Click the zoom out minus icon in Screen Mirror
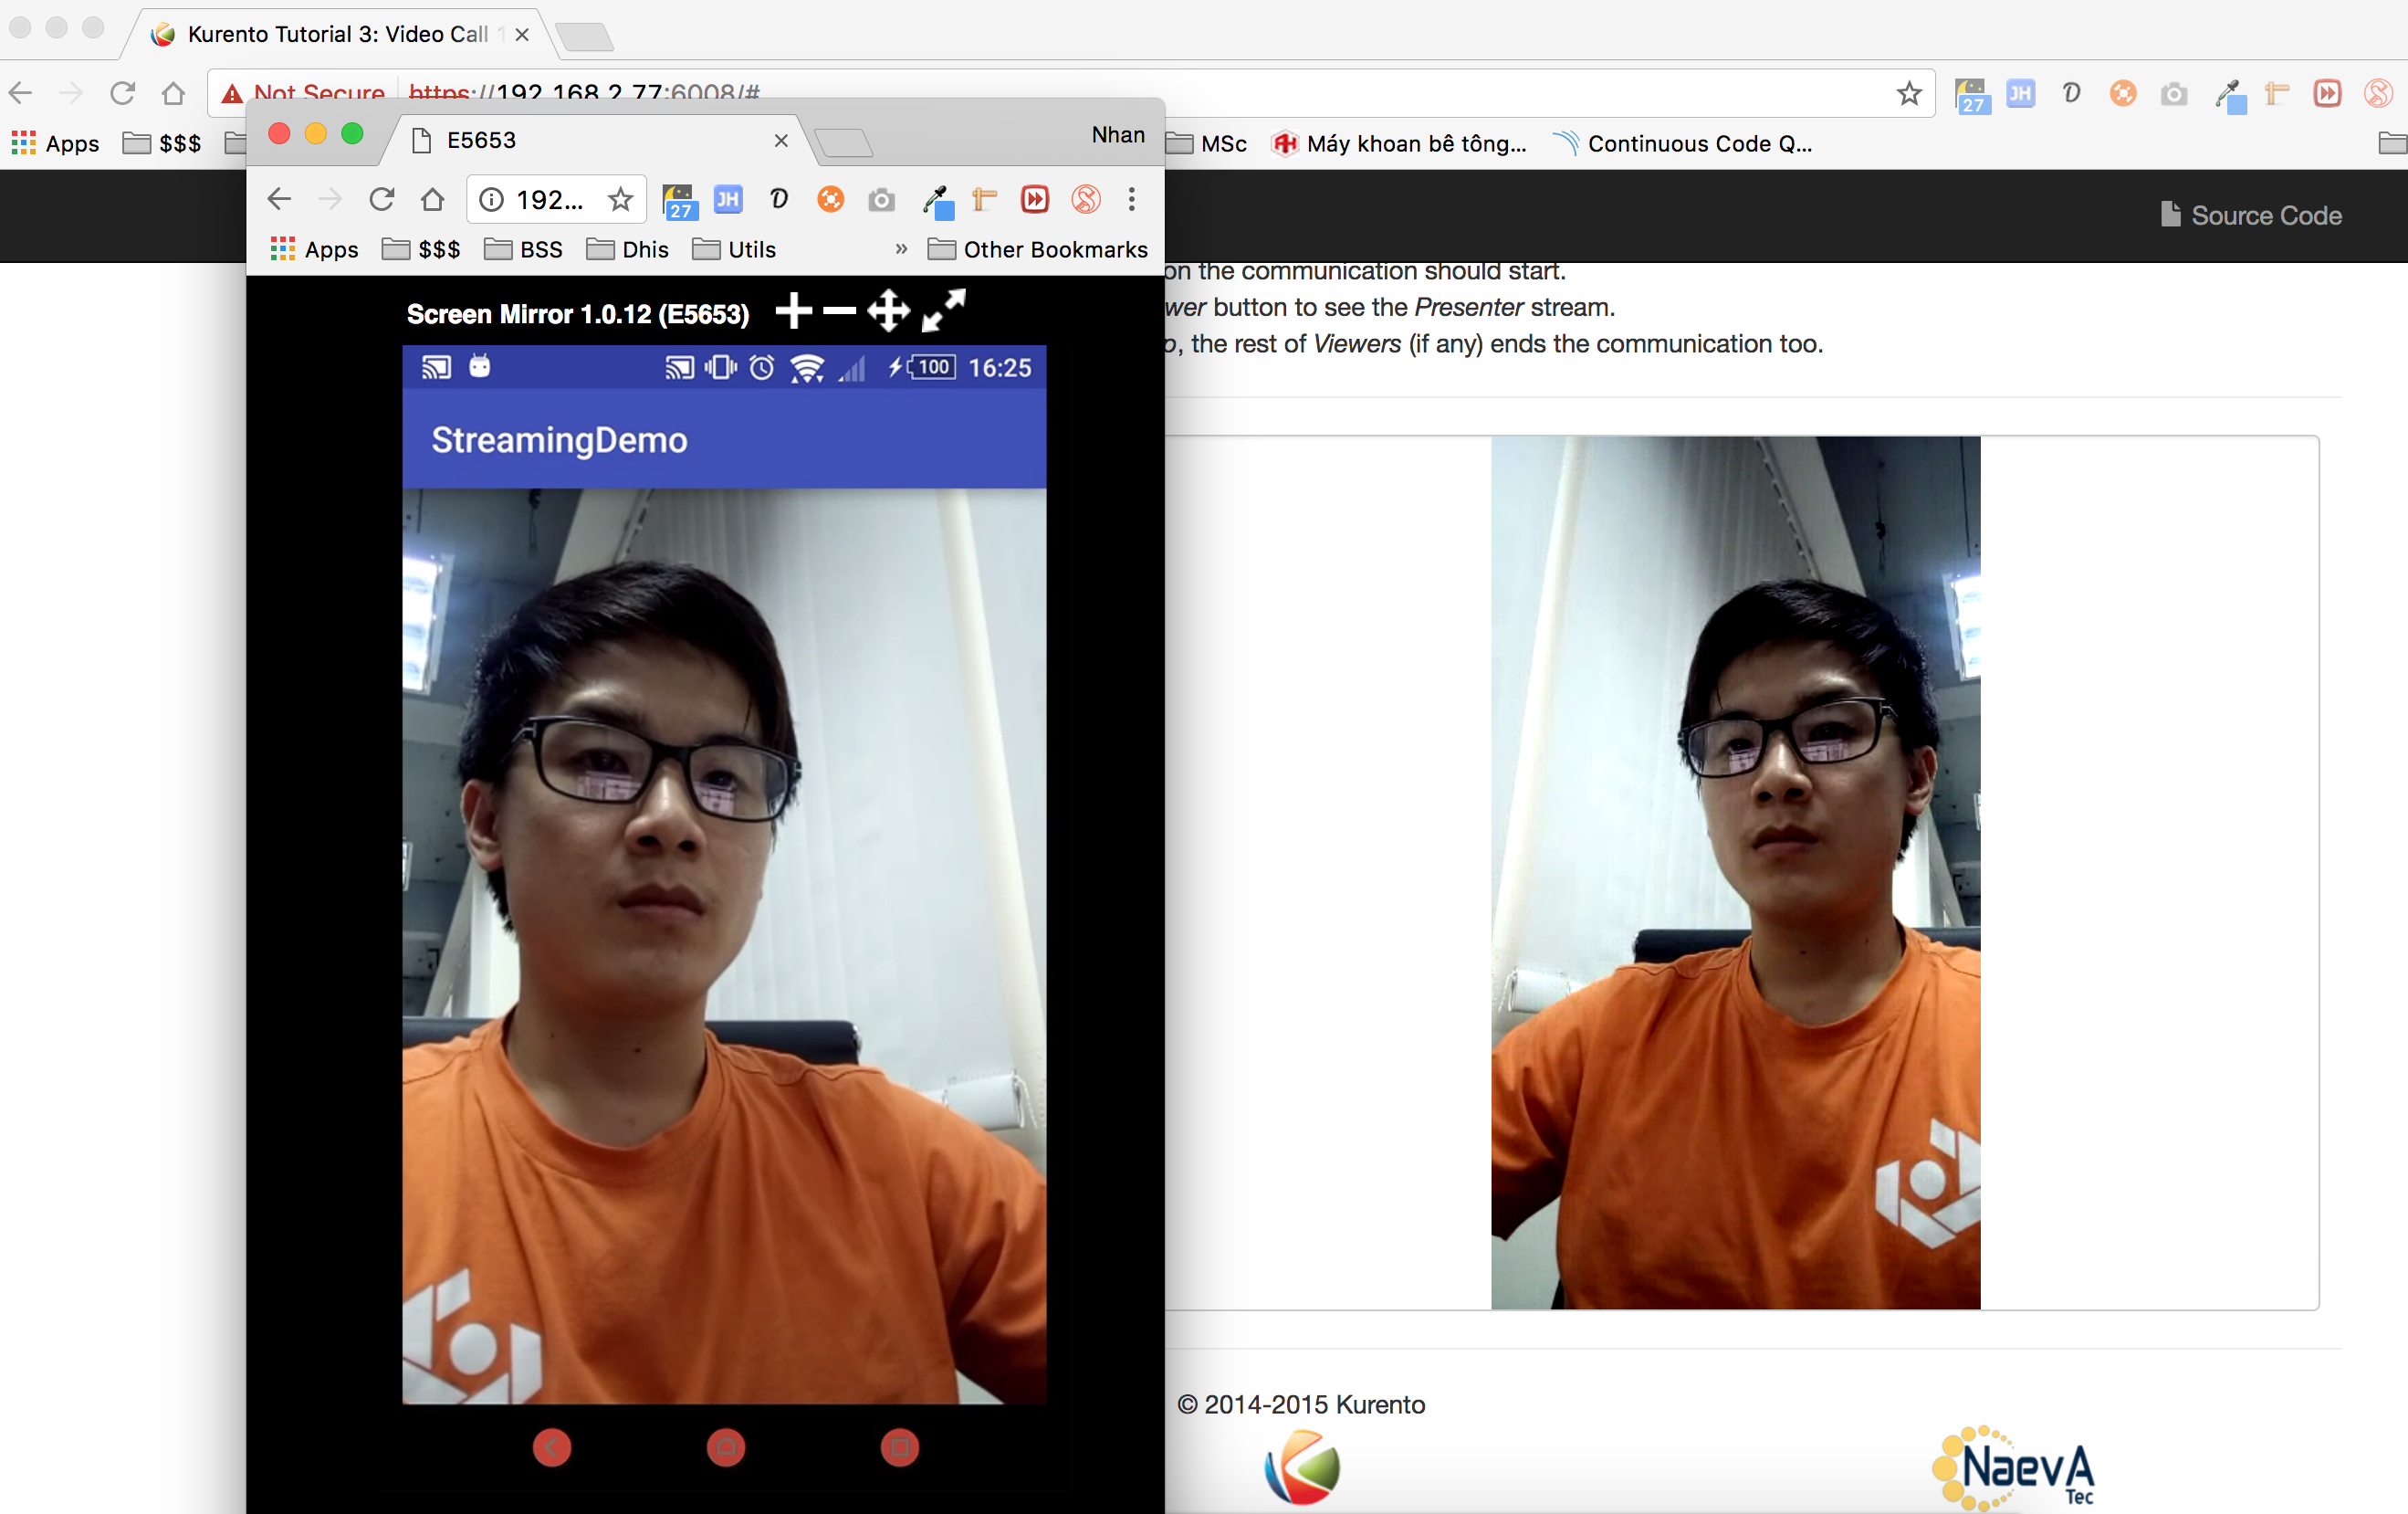Screen dimensions: 2408x1514 coord(839,311)
